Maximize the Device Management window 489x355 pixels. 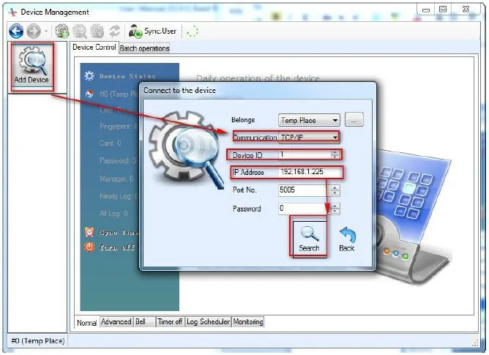click(443, 10)
